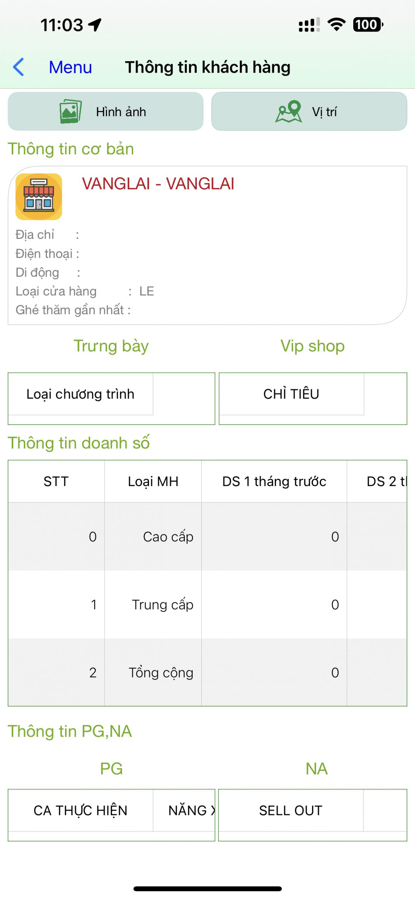Tap the location arrow beside the clock
Viewport: 415px width, 899px height.
point(95,25)
